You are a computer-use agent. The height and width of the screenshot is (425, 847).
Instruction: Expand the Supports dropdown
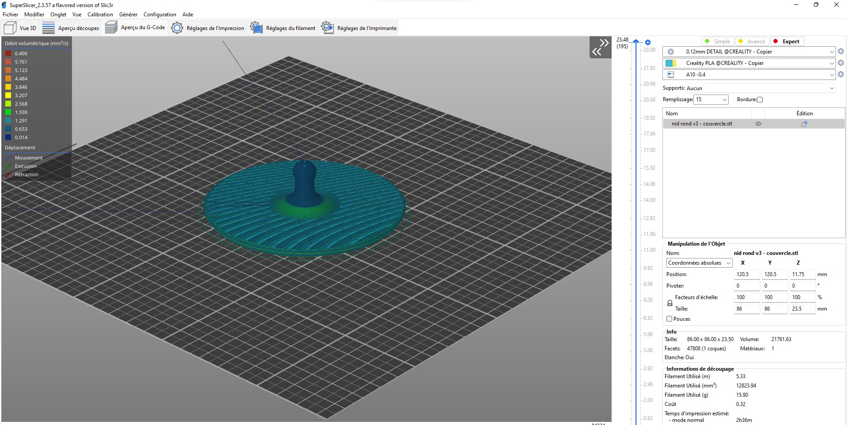click(832, 88)
